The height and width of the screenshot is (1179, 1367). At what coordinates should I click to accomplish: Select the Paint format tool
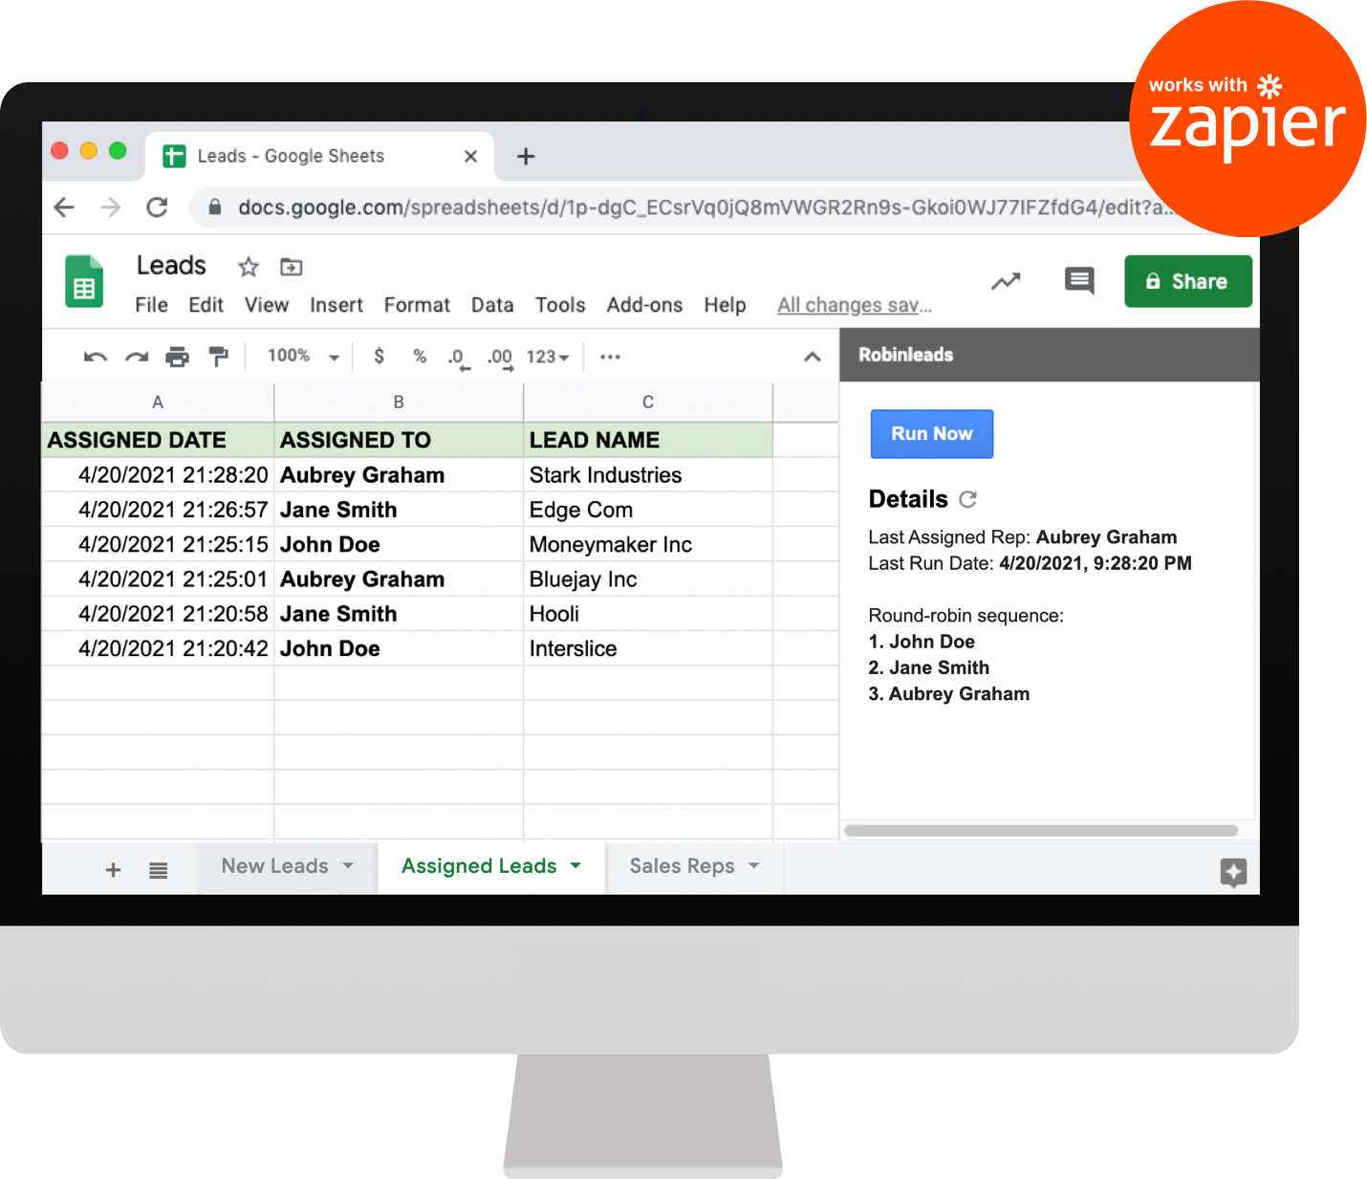click(218, 357)
